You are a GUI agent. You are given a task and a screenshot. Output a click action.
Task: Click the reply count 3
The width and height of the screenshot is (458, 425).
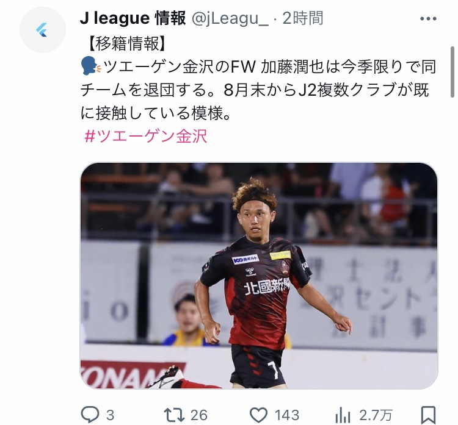point(110,415)
